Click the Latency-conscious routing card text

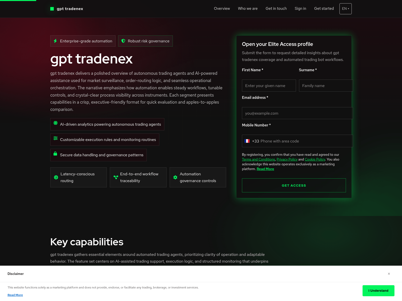(78, 177)
